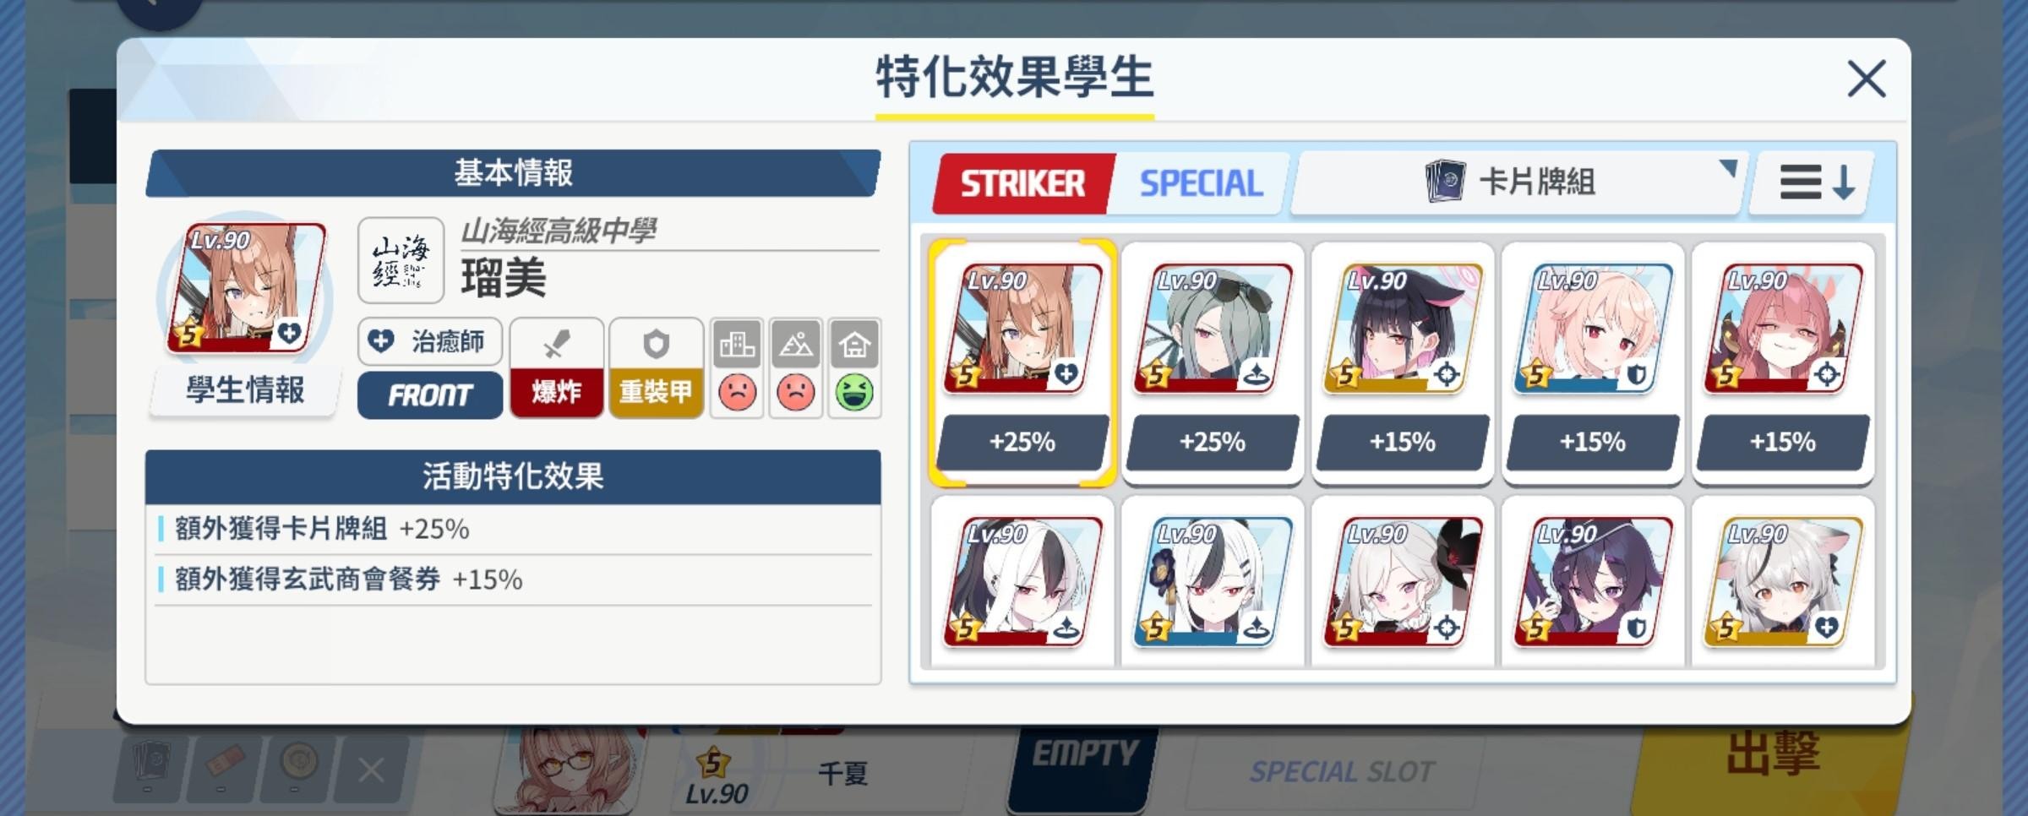Screen dimensions: 2028x816
Task: Click the 山海經 school emblem
Action: tap(401, 260)
